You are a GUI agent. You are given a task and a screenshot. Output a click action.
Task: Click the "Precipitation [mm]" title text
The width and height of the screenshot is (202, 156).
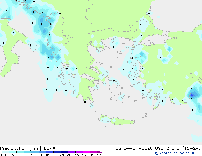pos(20,148)
